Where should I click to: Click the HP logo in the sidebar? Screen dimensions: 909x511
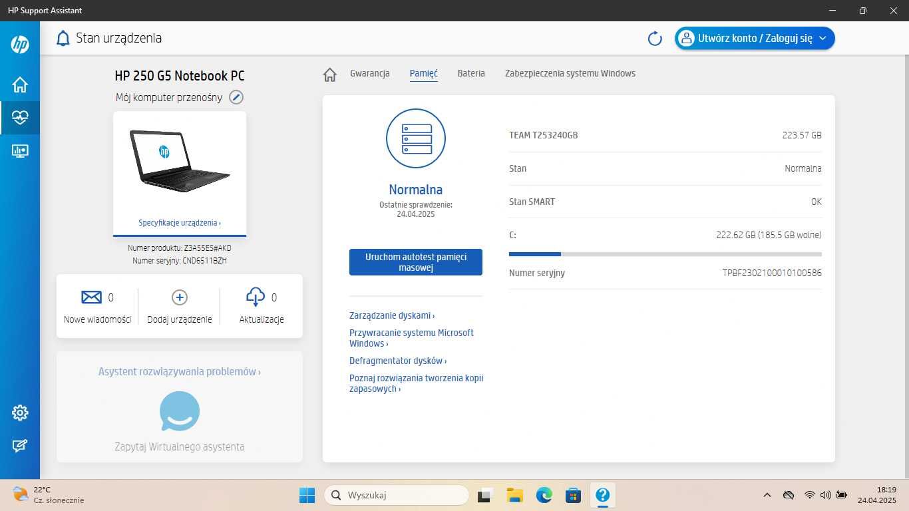click(20, 45)
